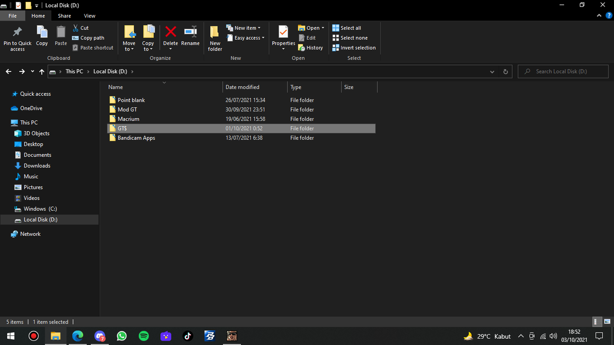Viewport: 614px width, 345px height.
Task: Go up one folder level
Action: coord(42,71)
